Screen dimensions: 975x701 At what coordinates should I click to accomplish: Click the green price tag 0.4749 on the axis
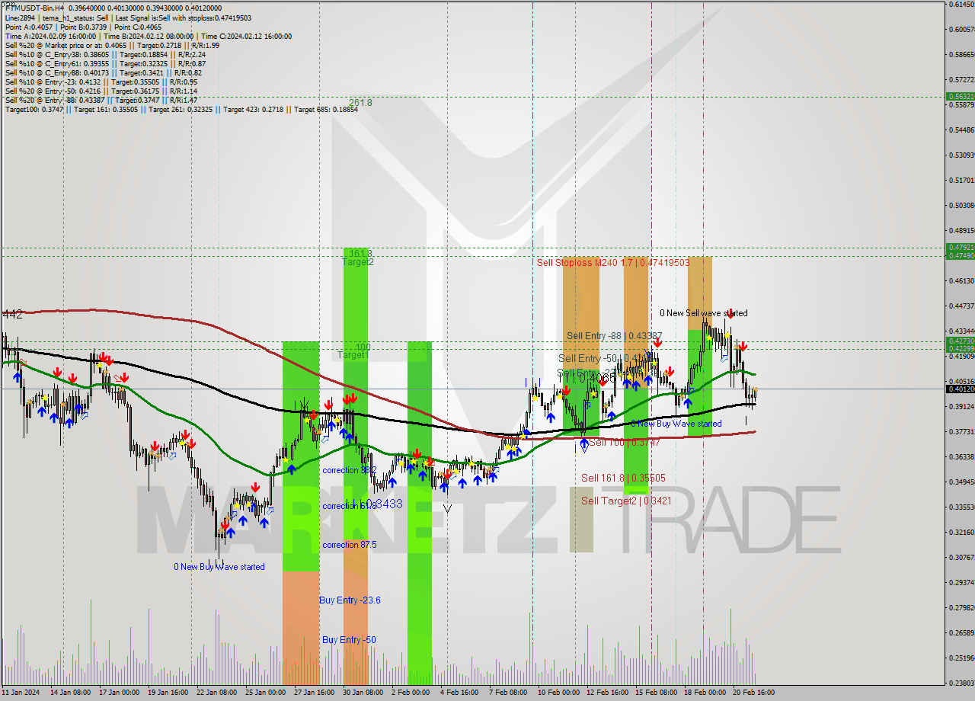[960, 255]
